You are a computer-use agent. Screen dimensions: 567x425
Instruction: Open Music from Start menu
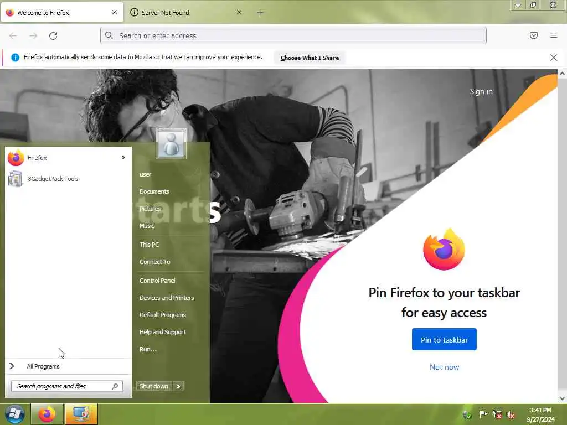147,226
